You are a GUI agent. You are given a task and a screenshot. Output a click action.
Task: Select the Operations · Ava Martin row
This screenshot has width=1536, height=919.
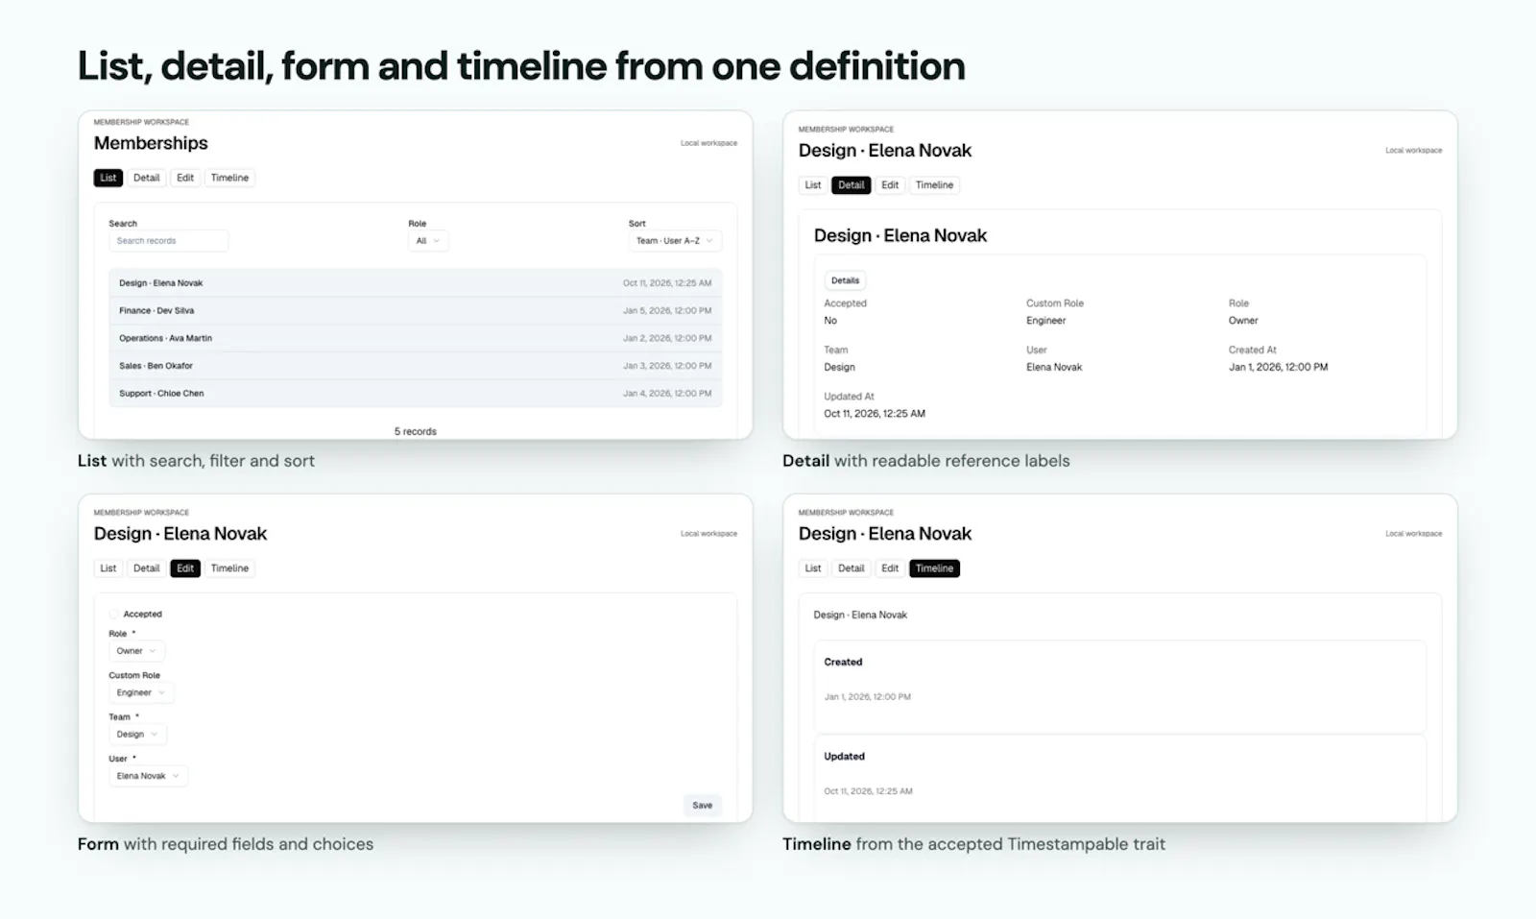pos(415,338)
